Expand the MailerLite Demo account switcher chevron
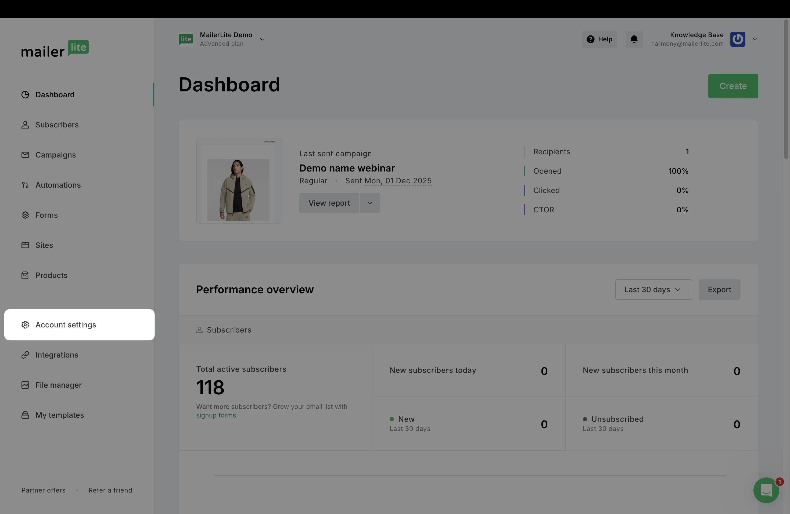The width and height of the screenshot is (790, 514). click(262, 40)
